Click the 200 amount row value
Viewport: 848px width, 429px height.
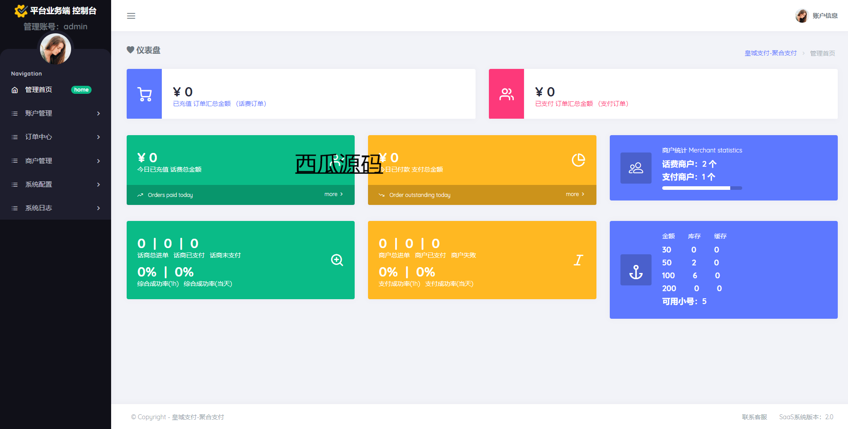coord(669,289)
